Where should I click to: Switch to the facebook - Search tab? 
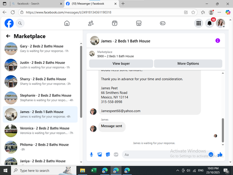36,4
